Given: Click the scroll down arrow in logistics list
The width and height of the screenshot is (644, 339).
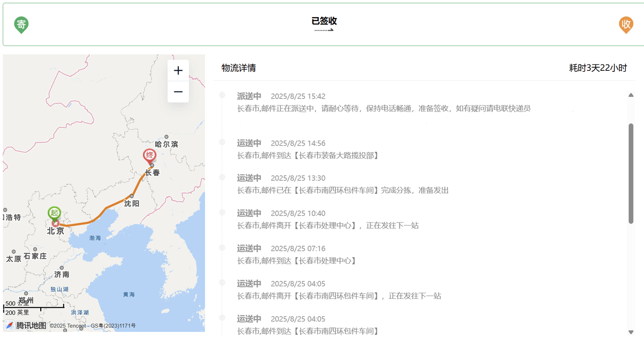Looking at the screenshot, I should [x=631, y=332].
